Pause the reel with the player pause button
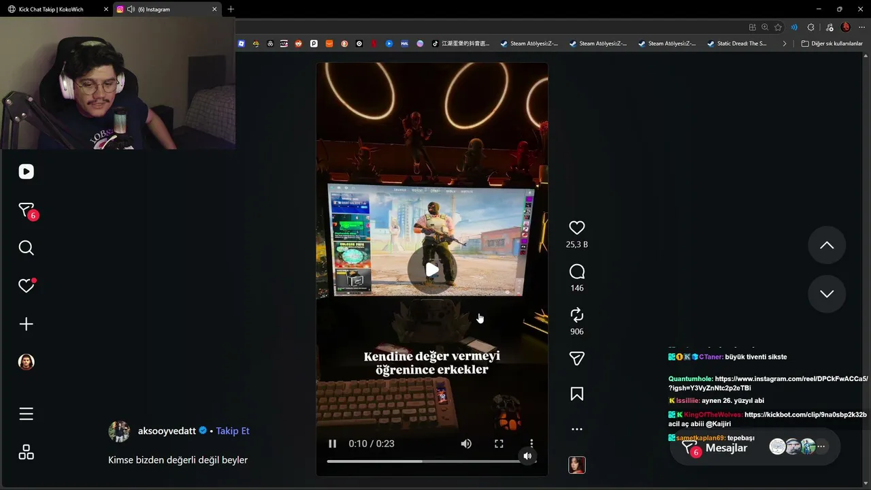The height and width of the screenshot is (490, 871). click(x=332, y=444)
